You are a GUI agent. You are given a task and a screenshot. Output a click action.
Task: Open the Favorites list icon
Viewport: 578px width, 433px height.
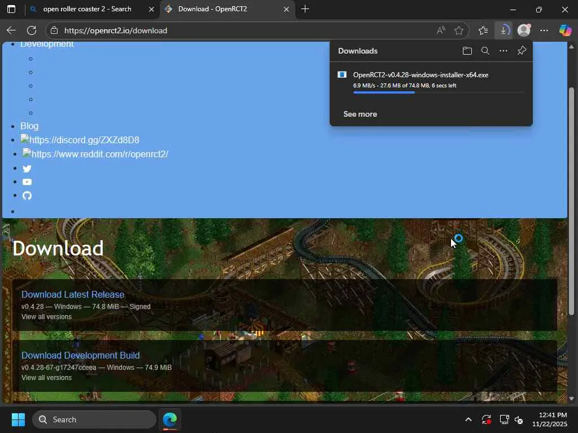click(x=483, y=30)
